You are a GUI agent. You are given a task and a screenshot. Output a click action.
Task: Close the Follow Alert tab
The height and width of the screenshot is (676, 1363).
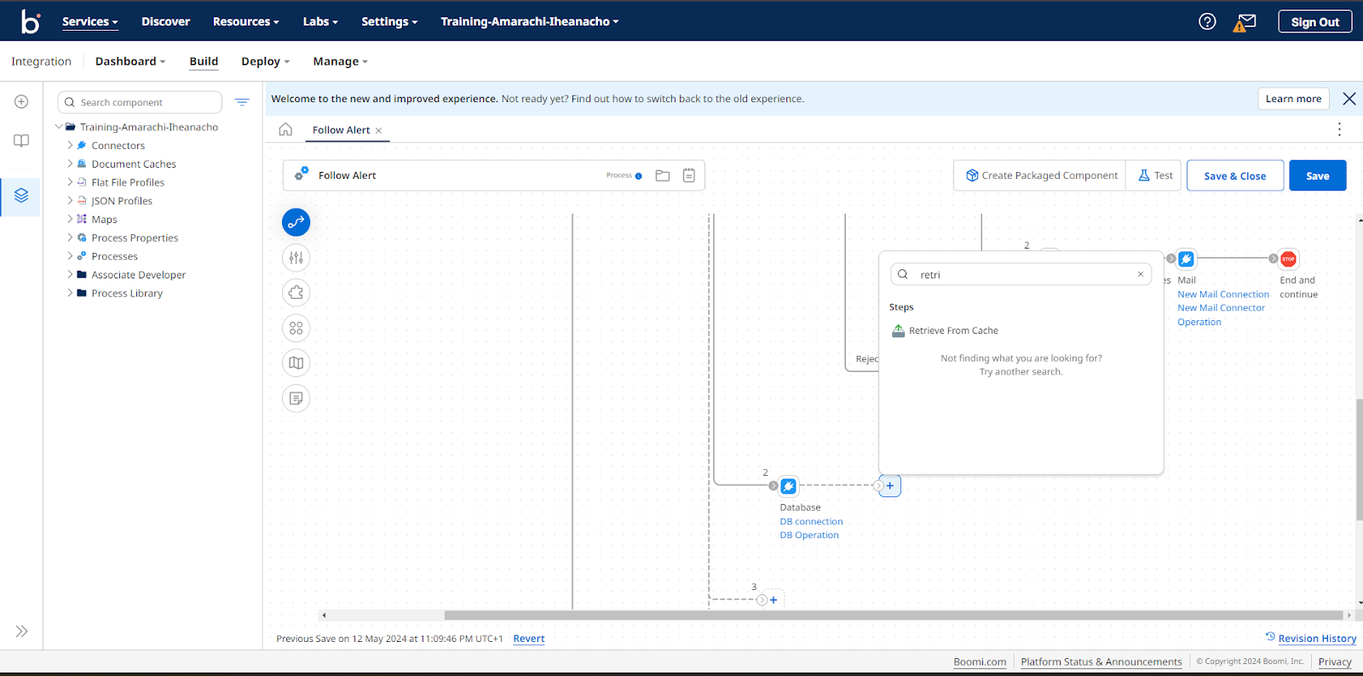point(378,130)
